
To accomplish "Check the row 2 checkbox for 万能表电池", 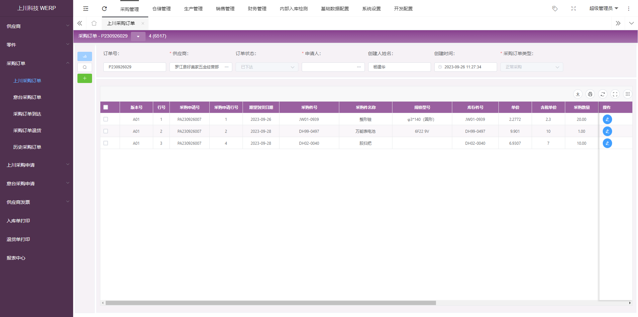I will click(x=106, y=131).
